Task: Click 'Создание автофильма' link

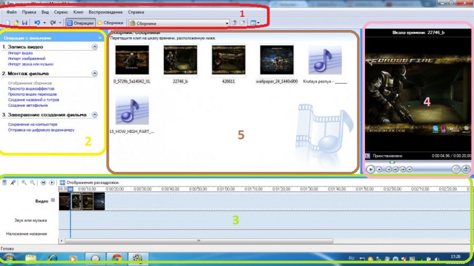Action: coord(28,106)
